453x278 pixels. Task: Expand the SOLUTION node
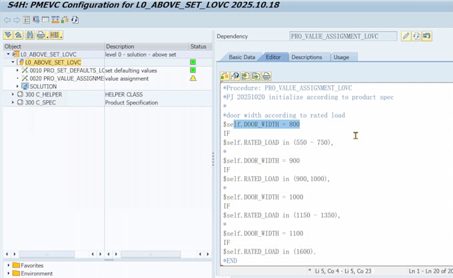17,86
